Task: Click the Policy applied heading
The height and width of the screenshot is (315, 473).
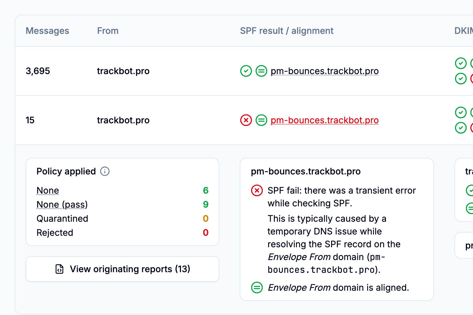Action: (x=66, y=171)
